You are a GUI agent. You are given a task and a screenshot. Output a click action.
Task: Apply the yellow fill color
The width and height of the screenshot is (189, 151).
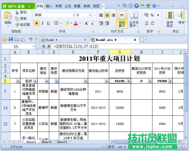click(67, 23)
